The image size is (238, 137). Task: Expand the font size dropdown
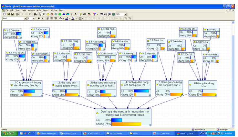tap(34, 19)
